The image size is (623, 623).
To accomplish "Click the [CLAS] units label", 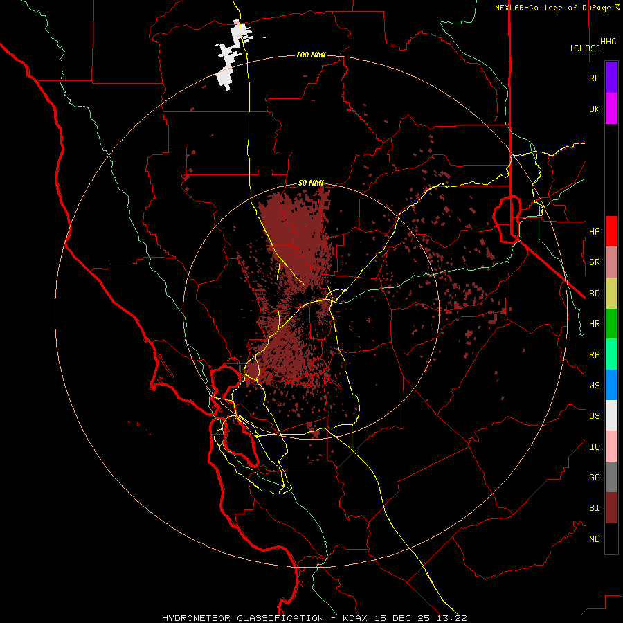I will point(585,48).
